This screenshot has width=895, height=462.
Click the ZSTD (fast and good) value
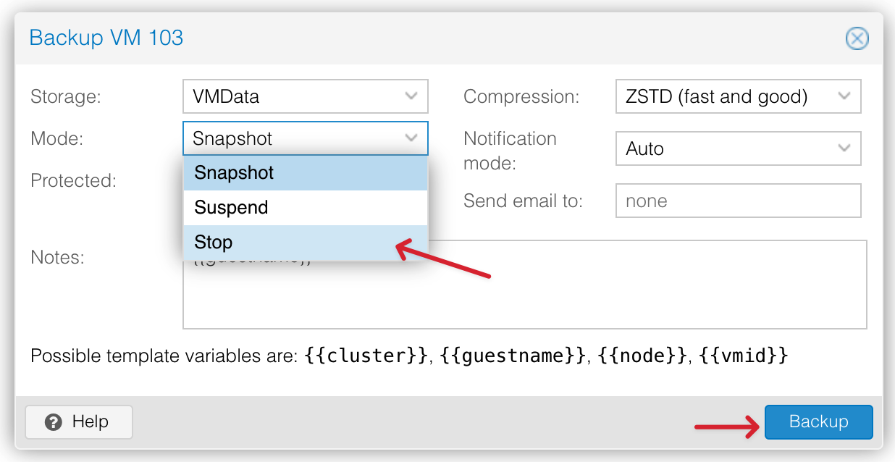(717, 96)
